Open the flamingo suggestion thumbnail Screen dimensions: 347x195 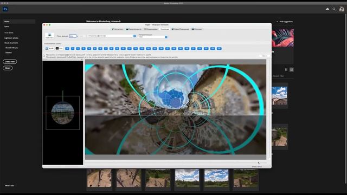(282, 37)
